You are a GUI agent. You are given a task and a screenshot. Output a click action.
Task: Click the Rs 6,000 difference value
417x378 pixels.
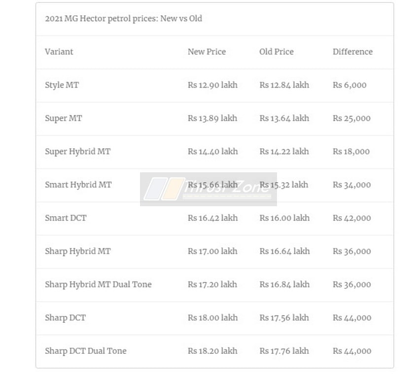click(349, 85)
